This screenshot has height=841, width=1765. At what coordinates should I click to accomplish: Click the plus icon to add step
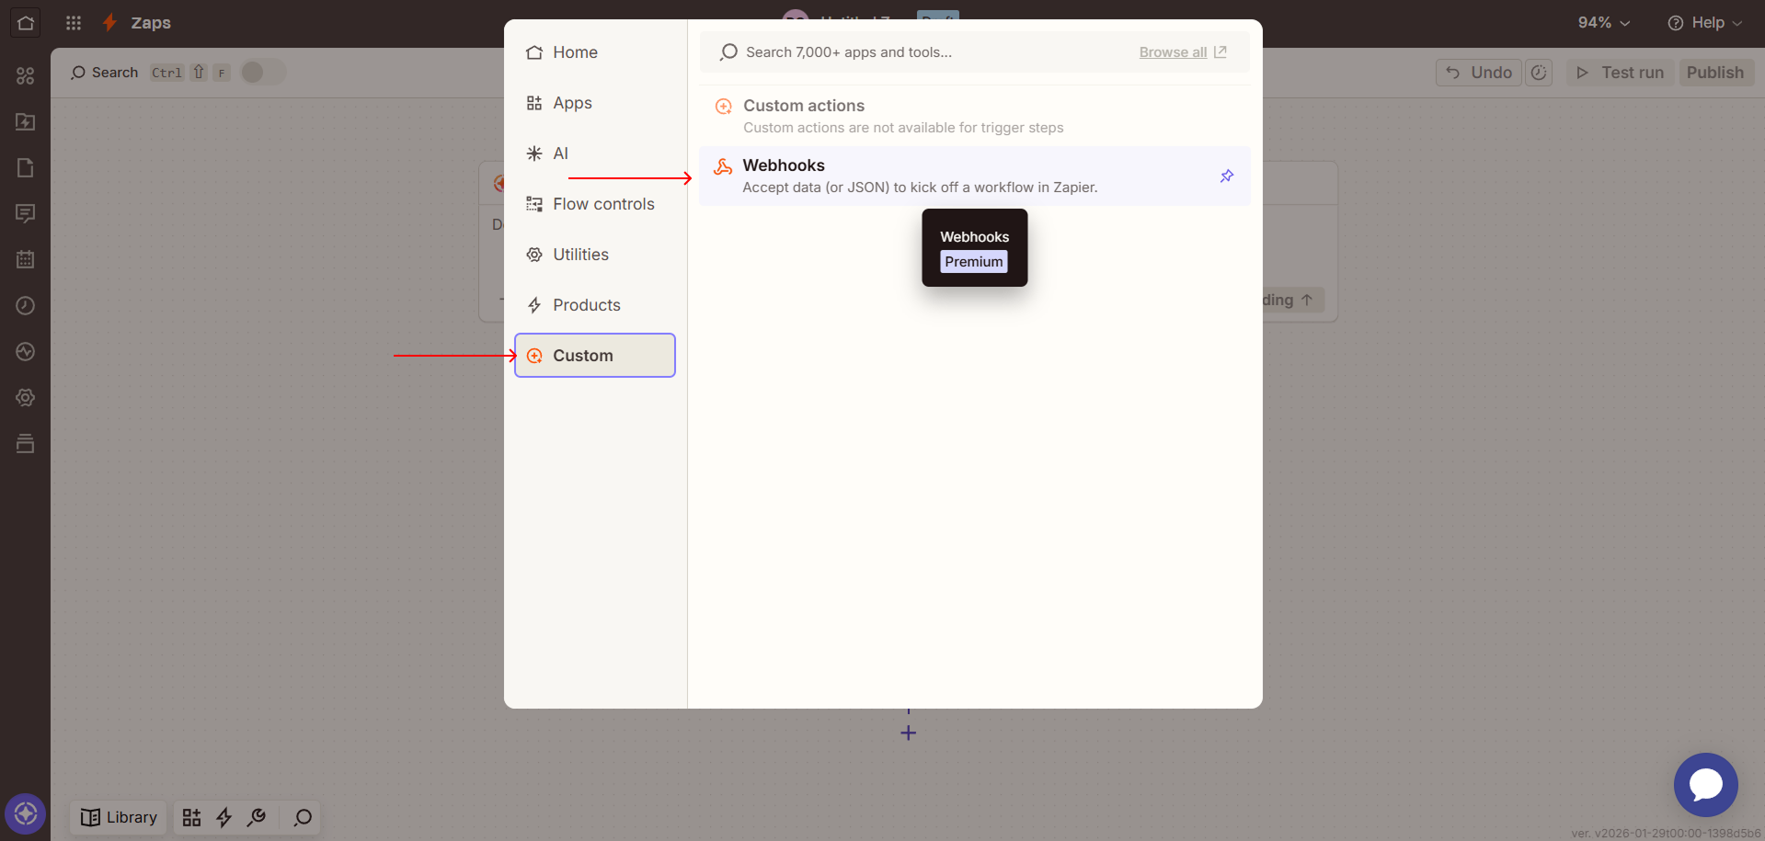[x=908, y=733]
